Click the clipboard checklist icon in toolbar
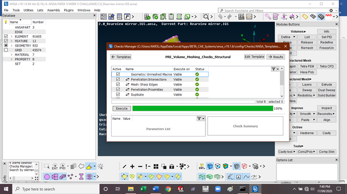 coord(171,17)
